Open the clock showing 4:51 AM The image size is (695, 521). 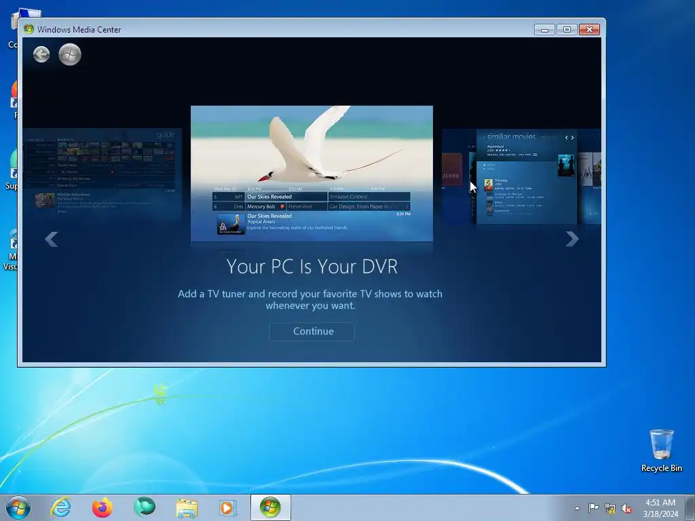pyautogui.click(x=660, y=508)
